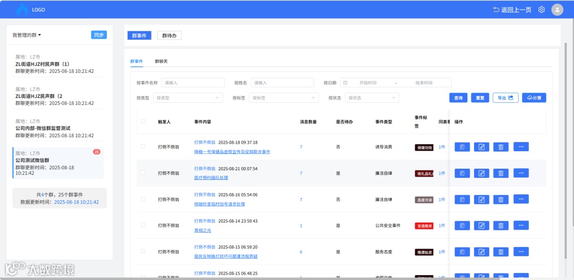Select the underlined 群事件 sub-tab

click(x=137, y=61)
